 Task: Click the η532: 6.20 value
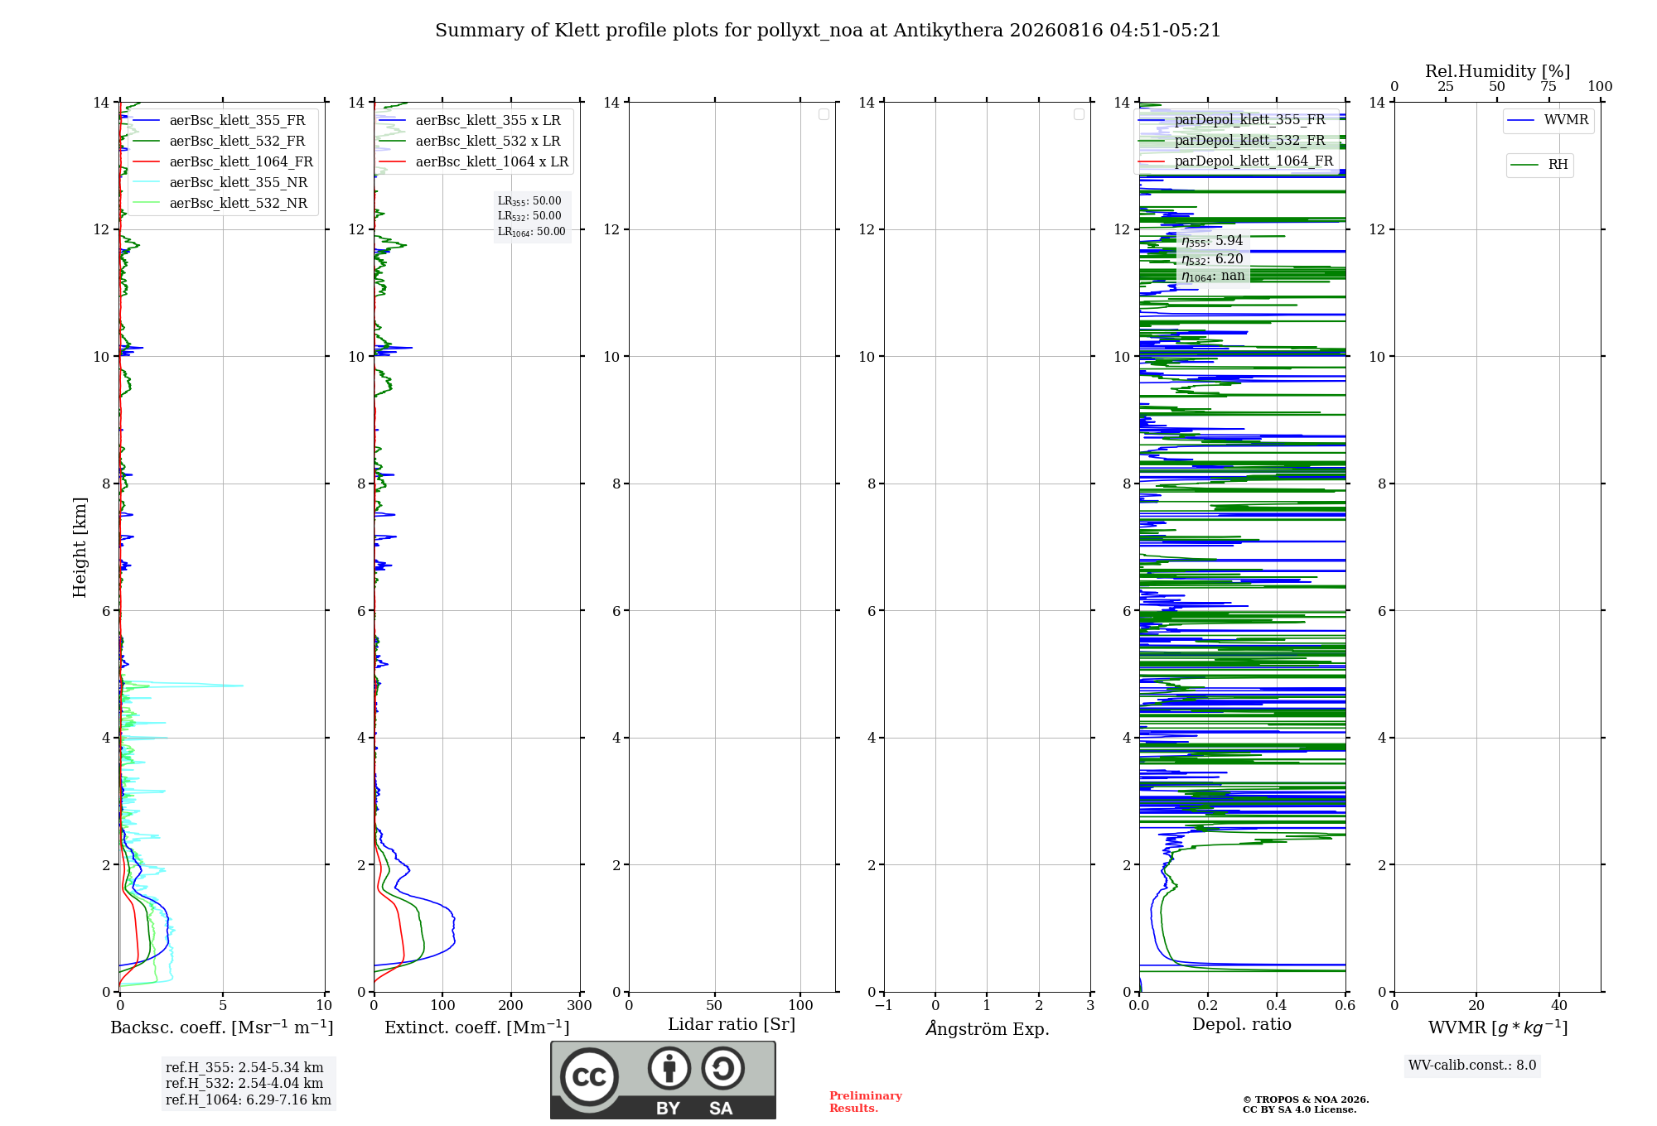pyautogui.click(x=1212, y=259)
